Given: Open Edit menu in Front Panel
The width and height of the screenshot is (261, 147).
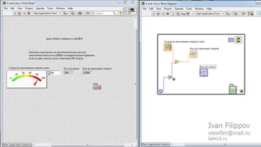Looking at the screenshot, I should [x=12, y=8].
